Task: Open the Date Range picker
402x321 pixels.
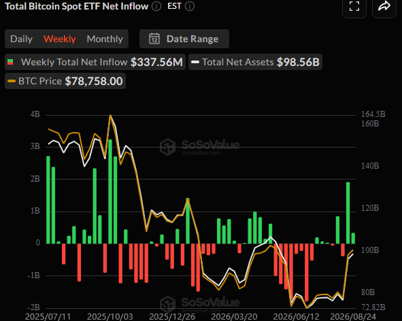Action: (x=184, y=39)
